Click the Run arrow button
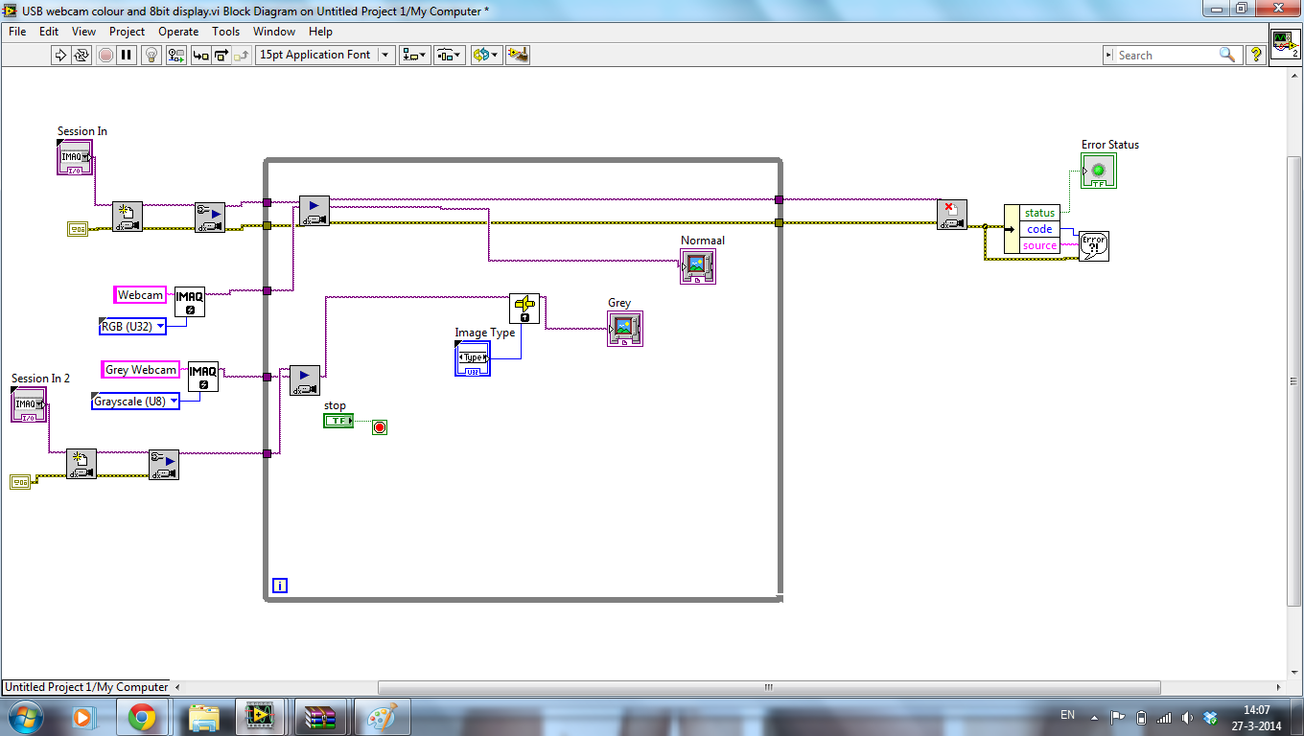Viewport: 1304px width, 736px height. coord(60,55)
